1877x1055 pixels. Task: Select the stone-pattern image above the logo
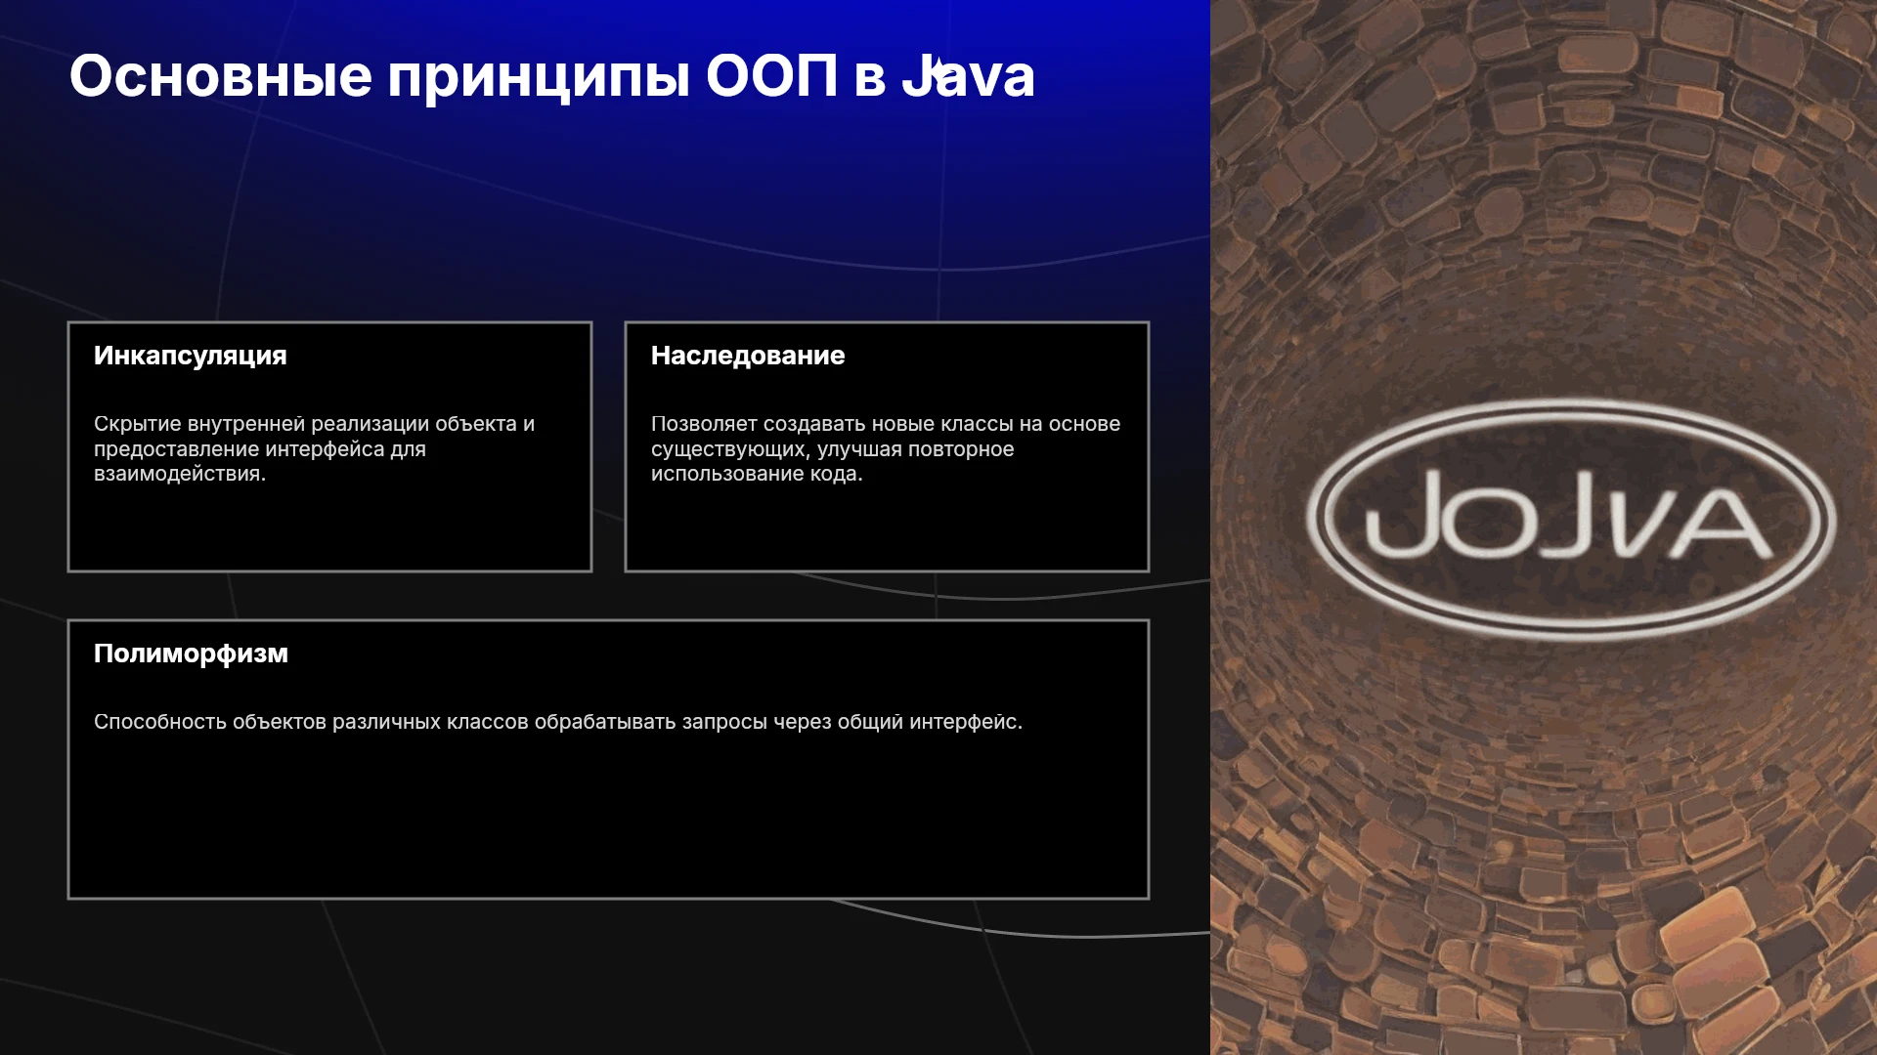[1544, 195]
